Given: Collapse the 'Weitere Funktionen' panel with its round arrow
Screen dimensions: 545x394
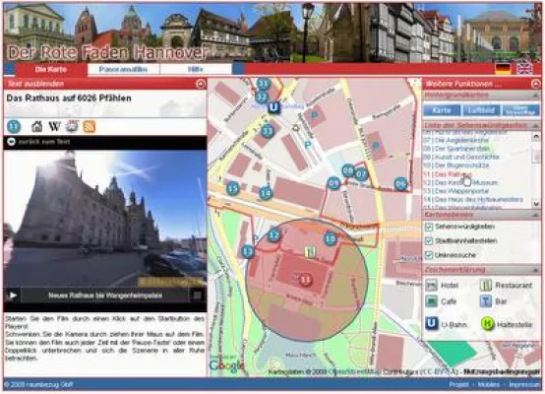Looking at the screenshot, I should tap(535, 84).
